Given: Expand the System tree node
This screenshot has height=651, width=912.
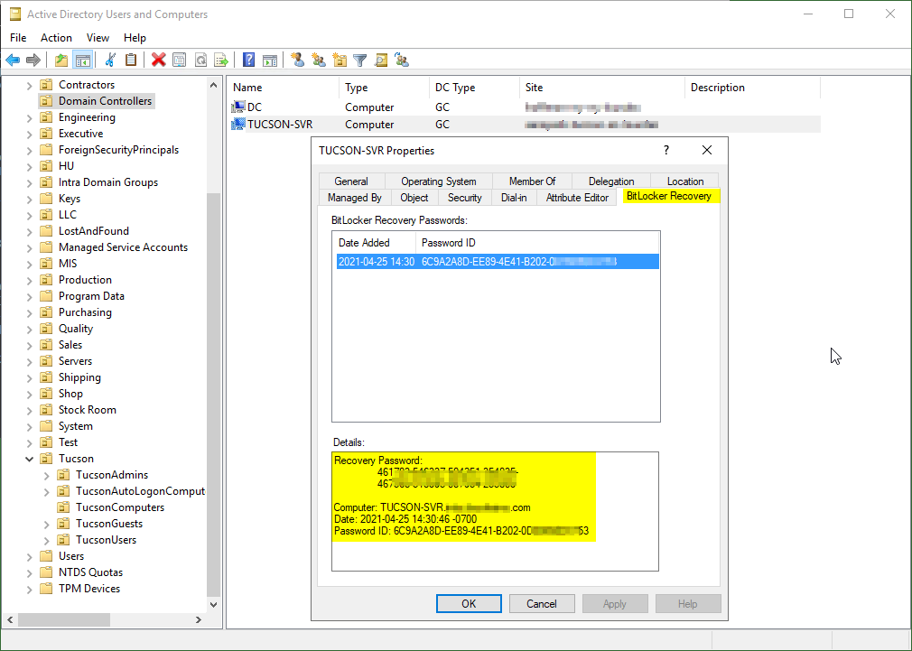Looking at the screenshot, I should click(x=29, y=426).
